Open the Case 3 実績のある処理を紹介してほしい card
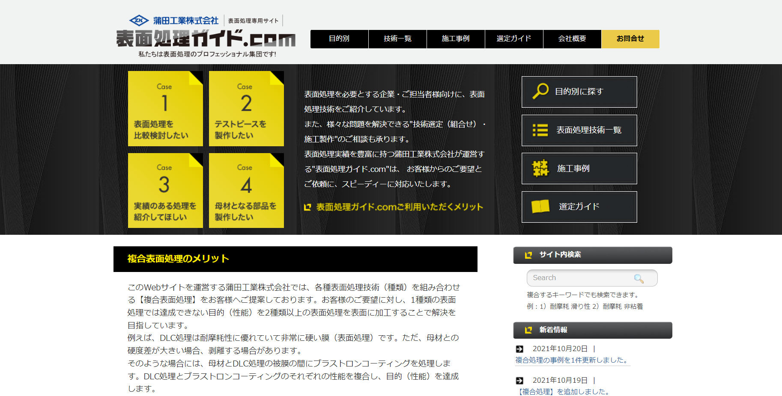 165,190
